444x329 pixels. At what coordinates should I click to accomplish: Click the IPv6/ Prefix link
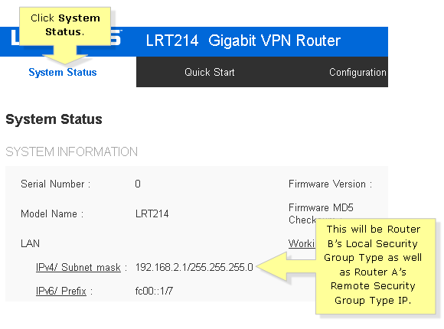[x=61, y=291]
